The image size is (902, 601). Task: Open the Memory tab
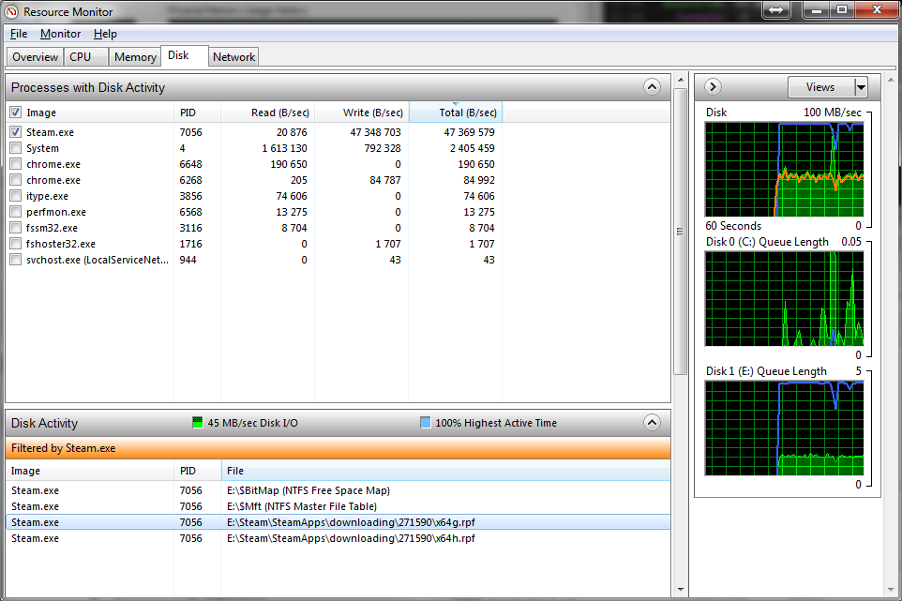coord(135,57)
